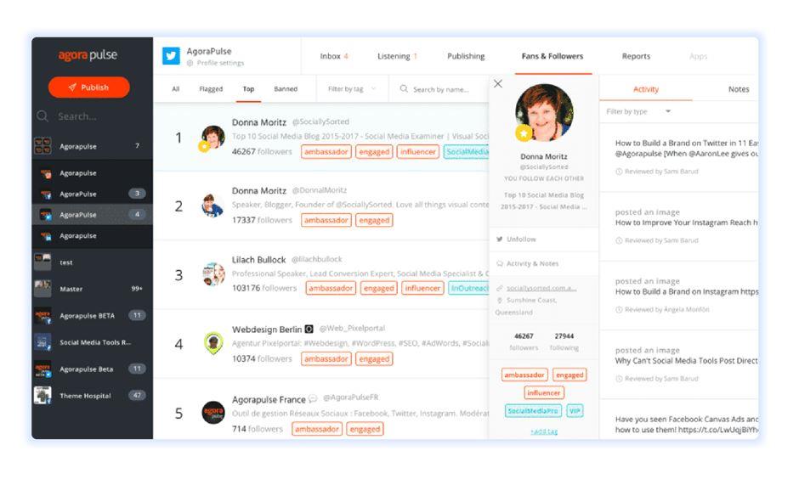Open the Listening tab
This screenshot has height=479, width=799.
(397, 56)
